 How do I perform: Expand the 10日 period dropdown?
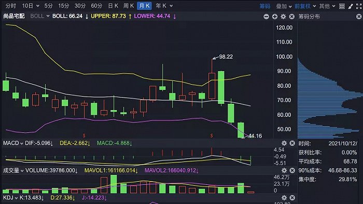pos(31,6)
